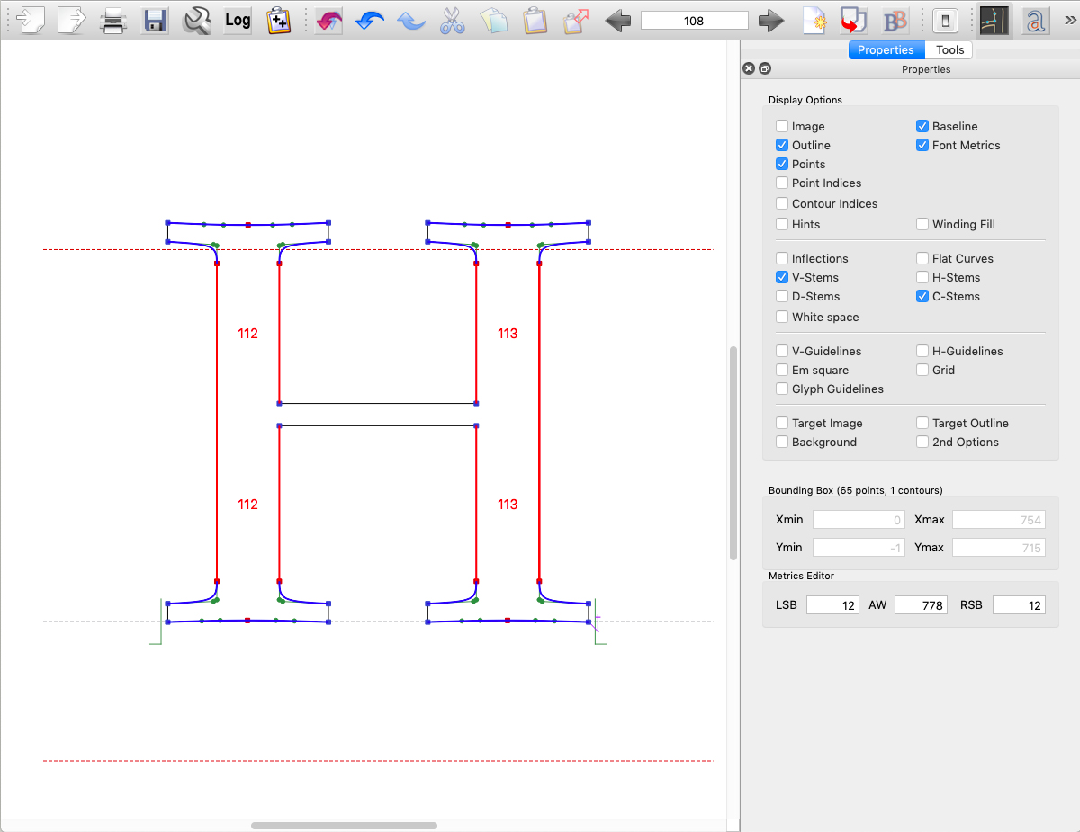
Task: Open the Log button
Action: (238, 20)
